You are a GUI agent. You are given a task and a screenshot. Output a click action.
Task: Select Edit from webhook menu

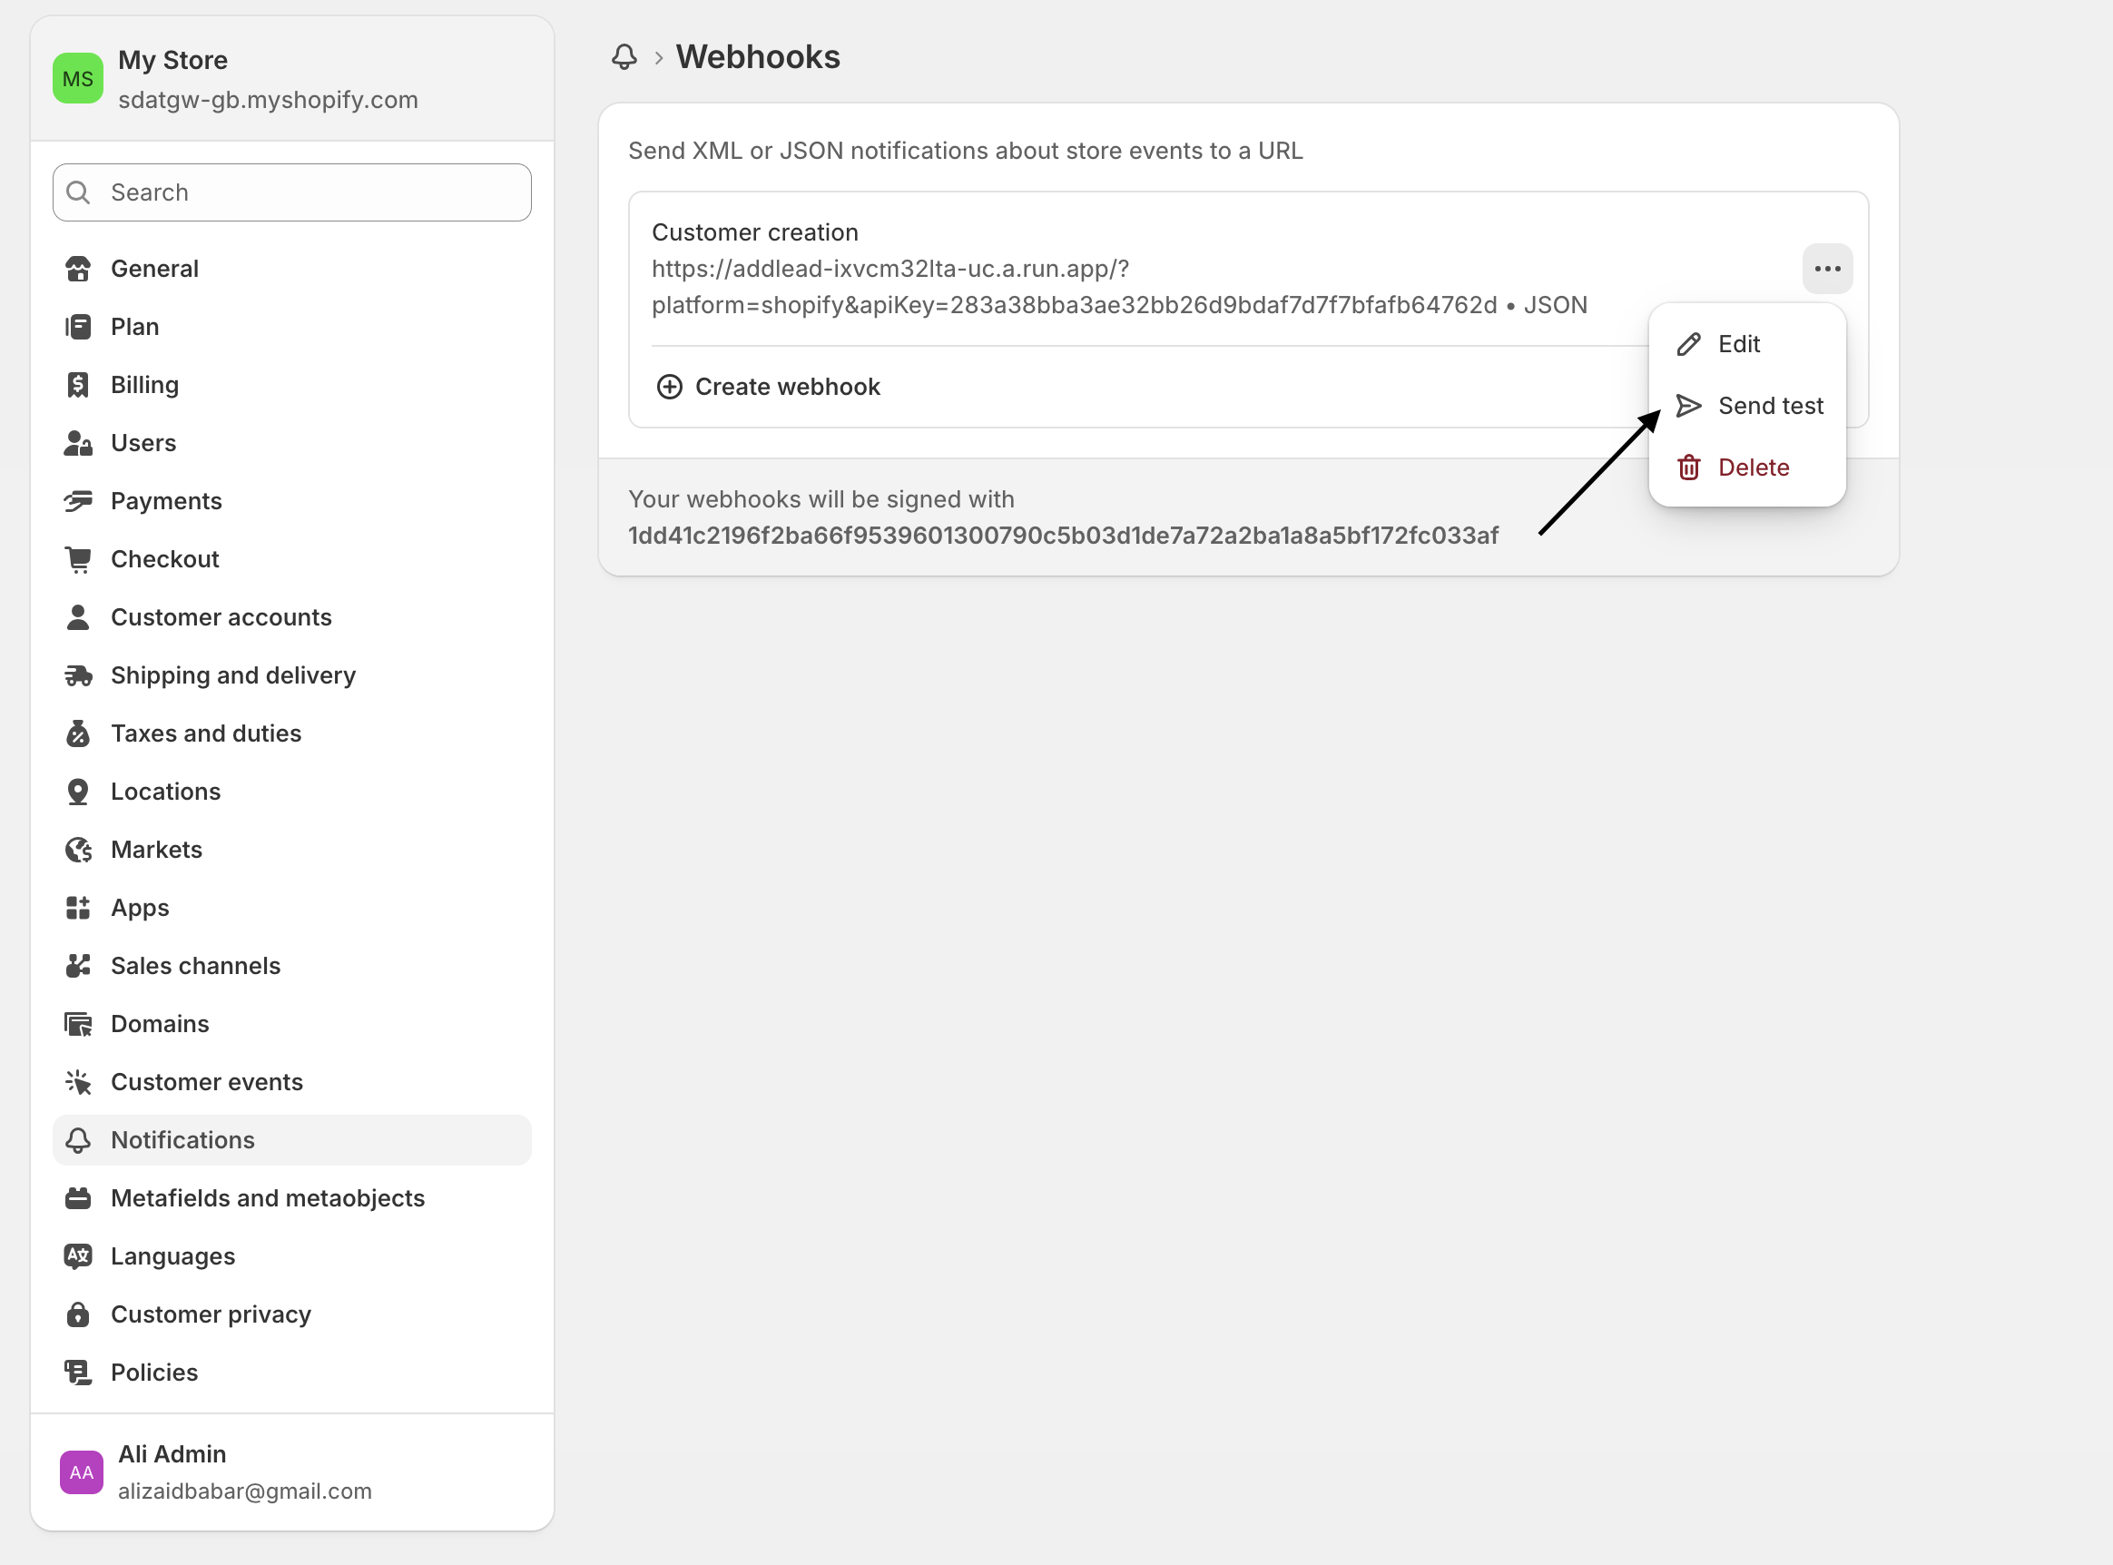[1746, 344]
